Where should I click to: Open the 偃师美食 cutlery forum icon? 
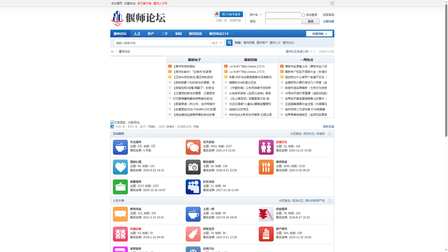pyautogui.click(x=266, y=167)
